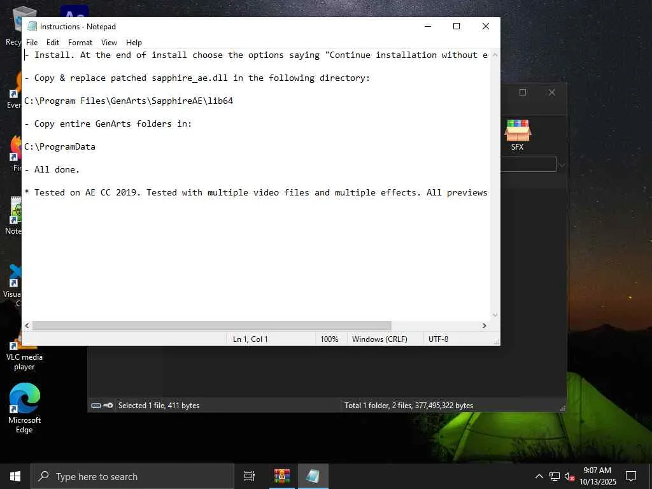
Task: Click the key icon in WinRAR status bar
Action: [x=108, y=406]
